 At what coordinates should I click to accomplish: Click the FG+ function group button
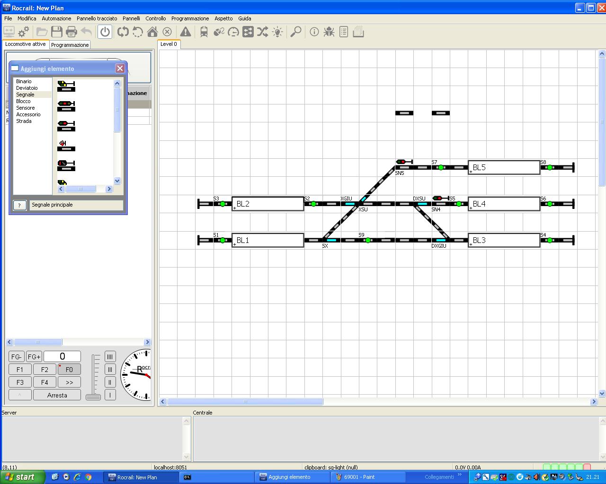[34, 356]
